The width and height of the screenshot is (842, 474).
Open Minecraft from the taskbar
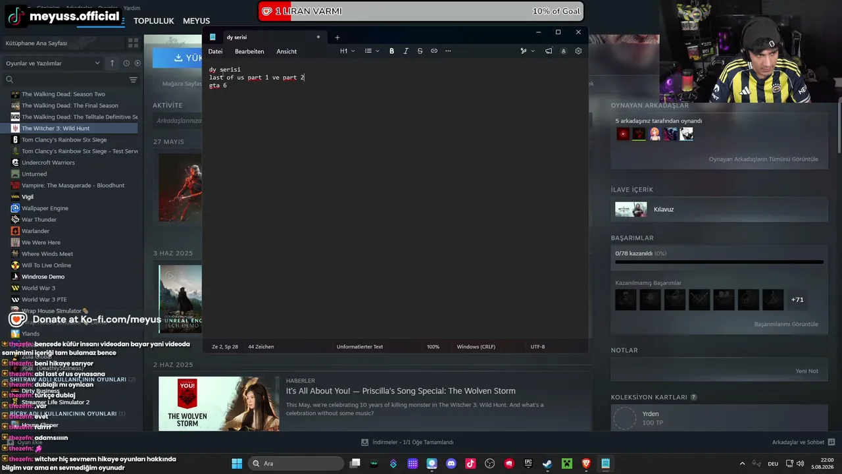[x=566, y=463]
